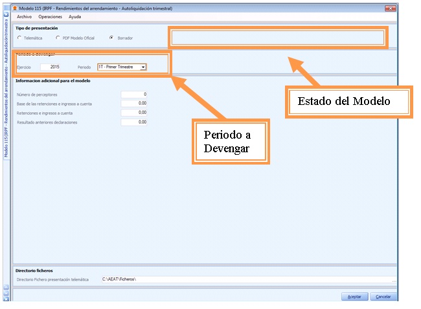Open the Ayuda menu
421x309 pixels.
[x=74, y=16]
